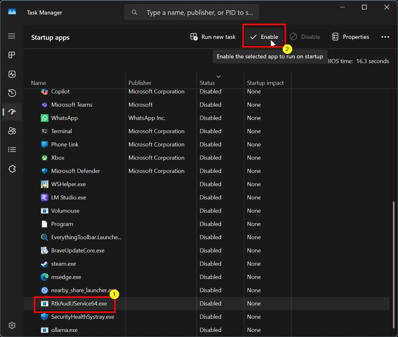Click the BIOS time value

(x=372, y=61)
